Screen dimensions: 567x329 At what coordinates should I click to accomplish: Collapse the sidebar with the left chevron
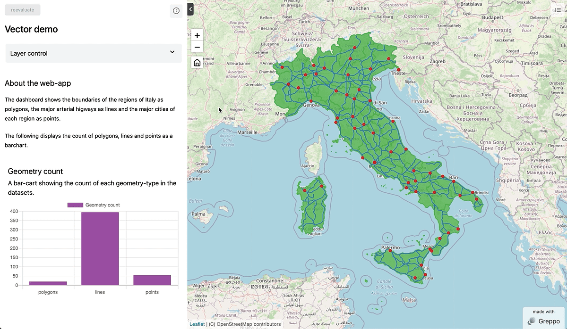tap(190, 8)
